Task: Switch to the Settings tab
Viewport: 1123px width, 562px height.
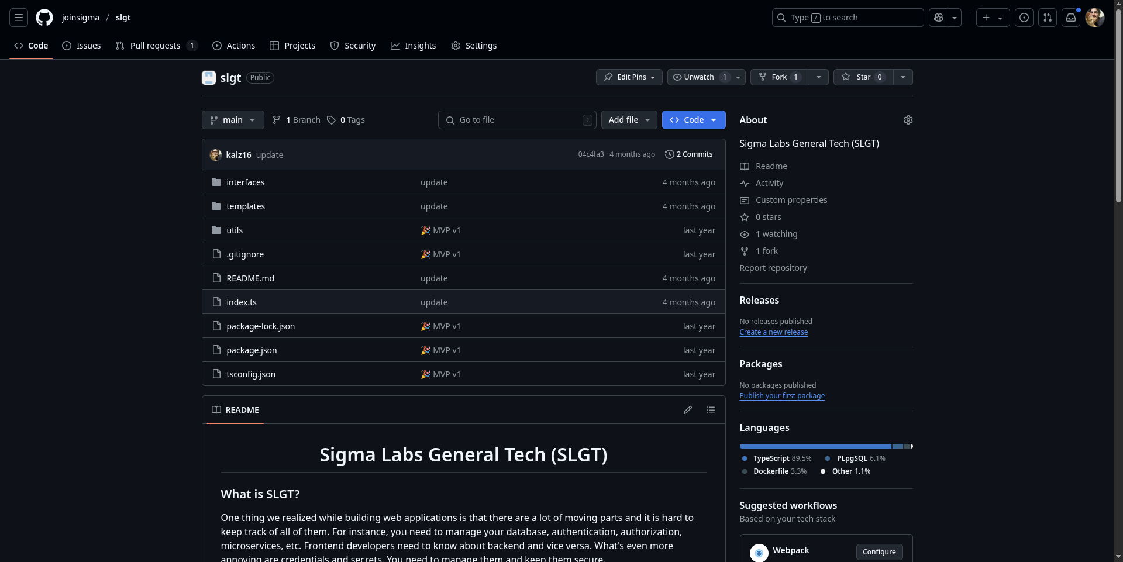Action: pos(474,46)
